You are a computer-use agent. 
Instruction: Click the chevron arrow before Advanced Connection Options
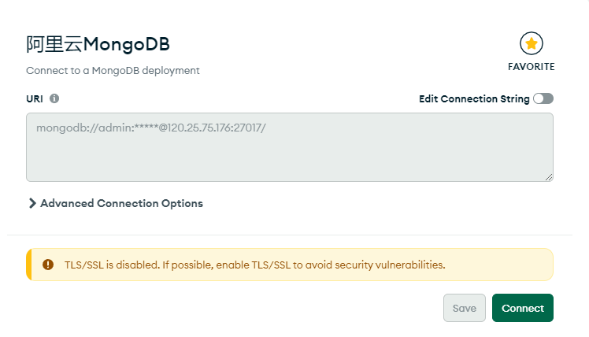point(32,203)
